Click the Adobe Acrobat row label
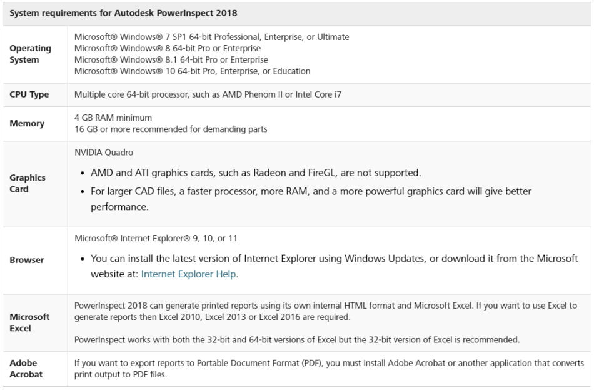 [x=26, y=369]
